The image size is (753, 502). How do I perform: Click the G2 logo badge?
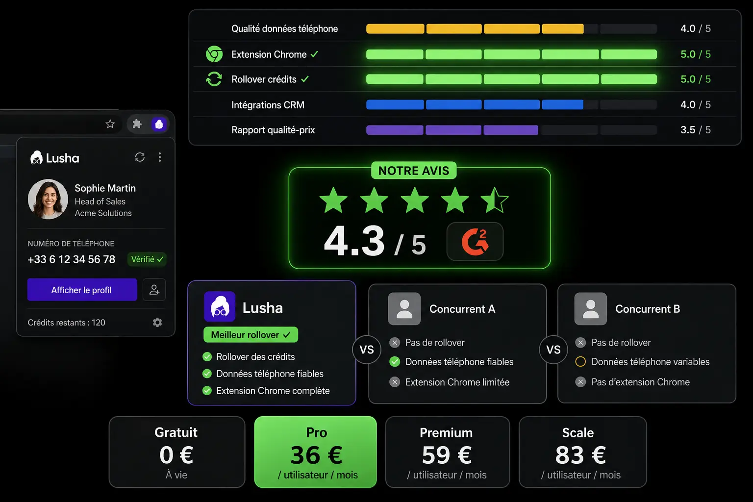(475, 242)
